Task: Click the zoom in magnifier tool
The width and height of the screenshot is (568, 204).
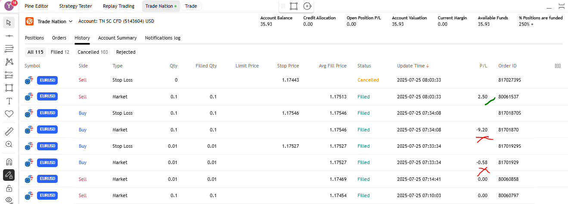Action: pyautogui.click(x=9, y=144)
